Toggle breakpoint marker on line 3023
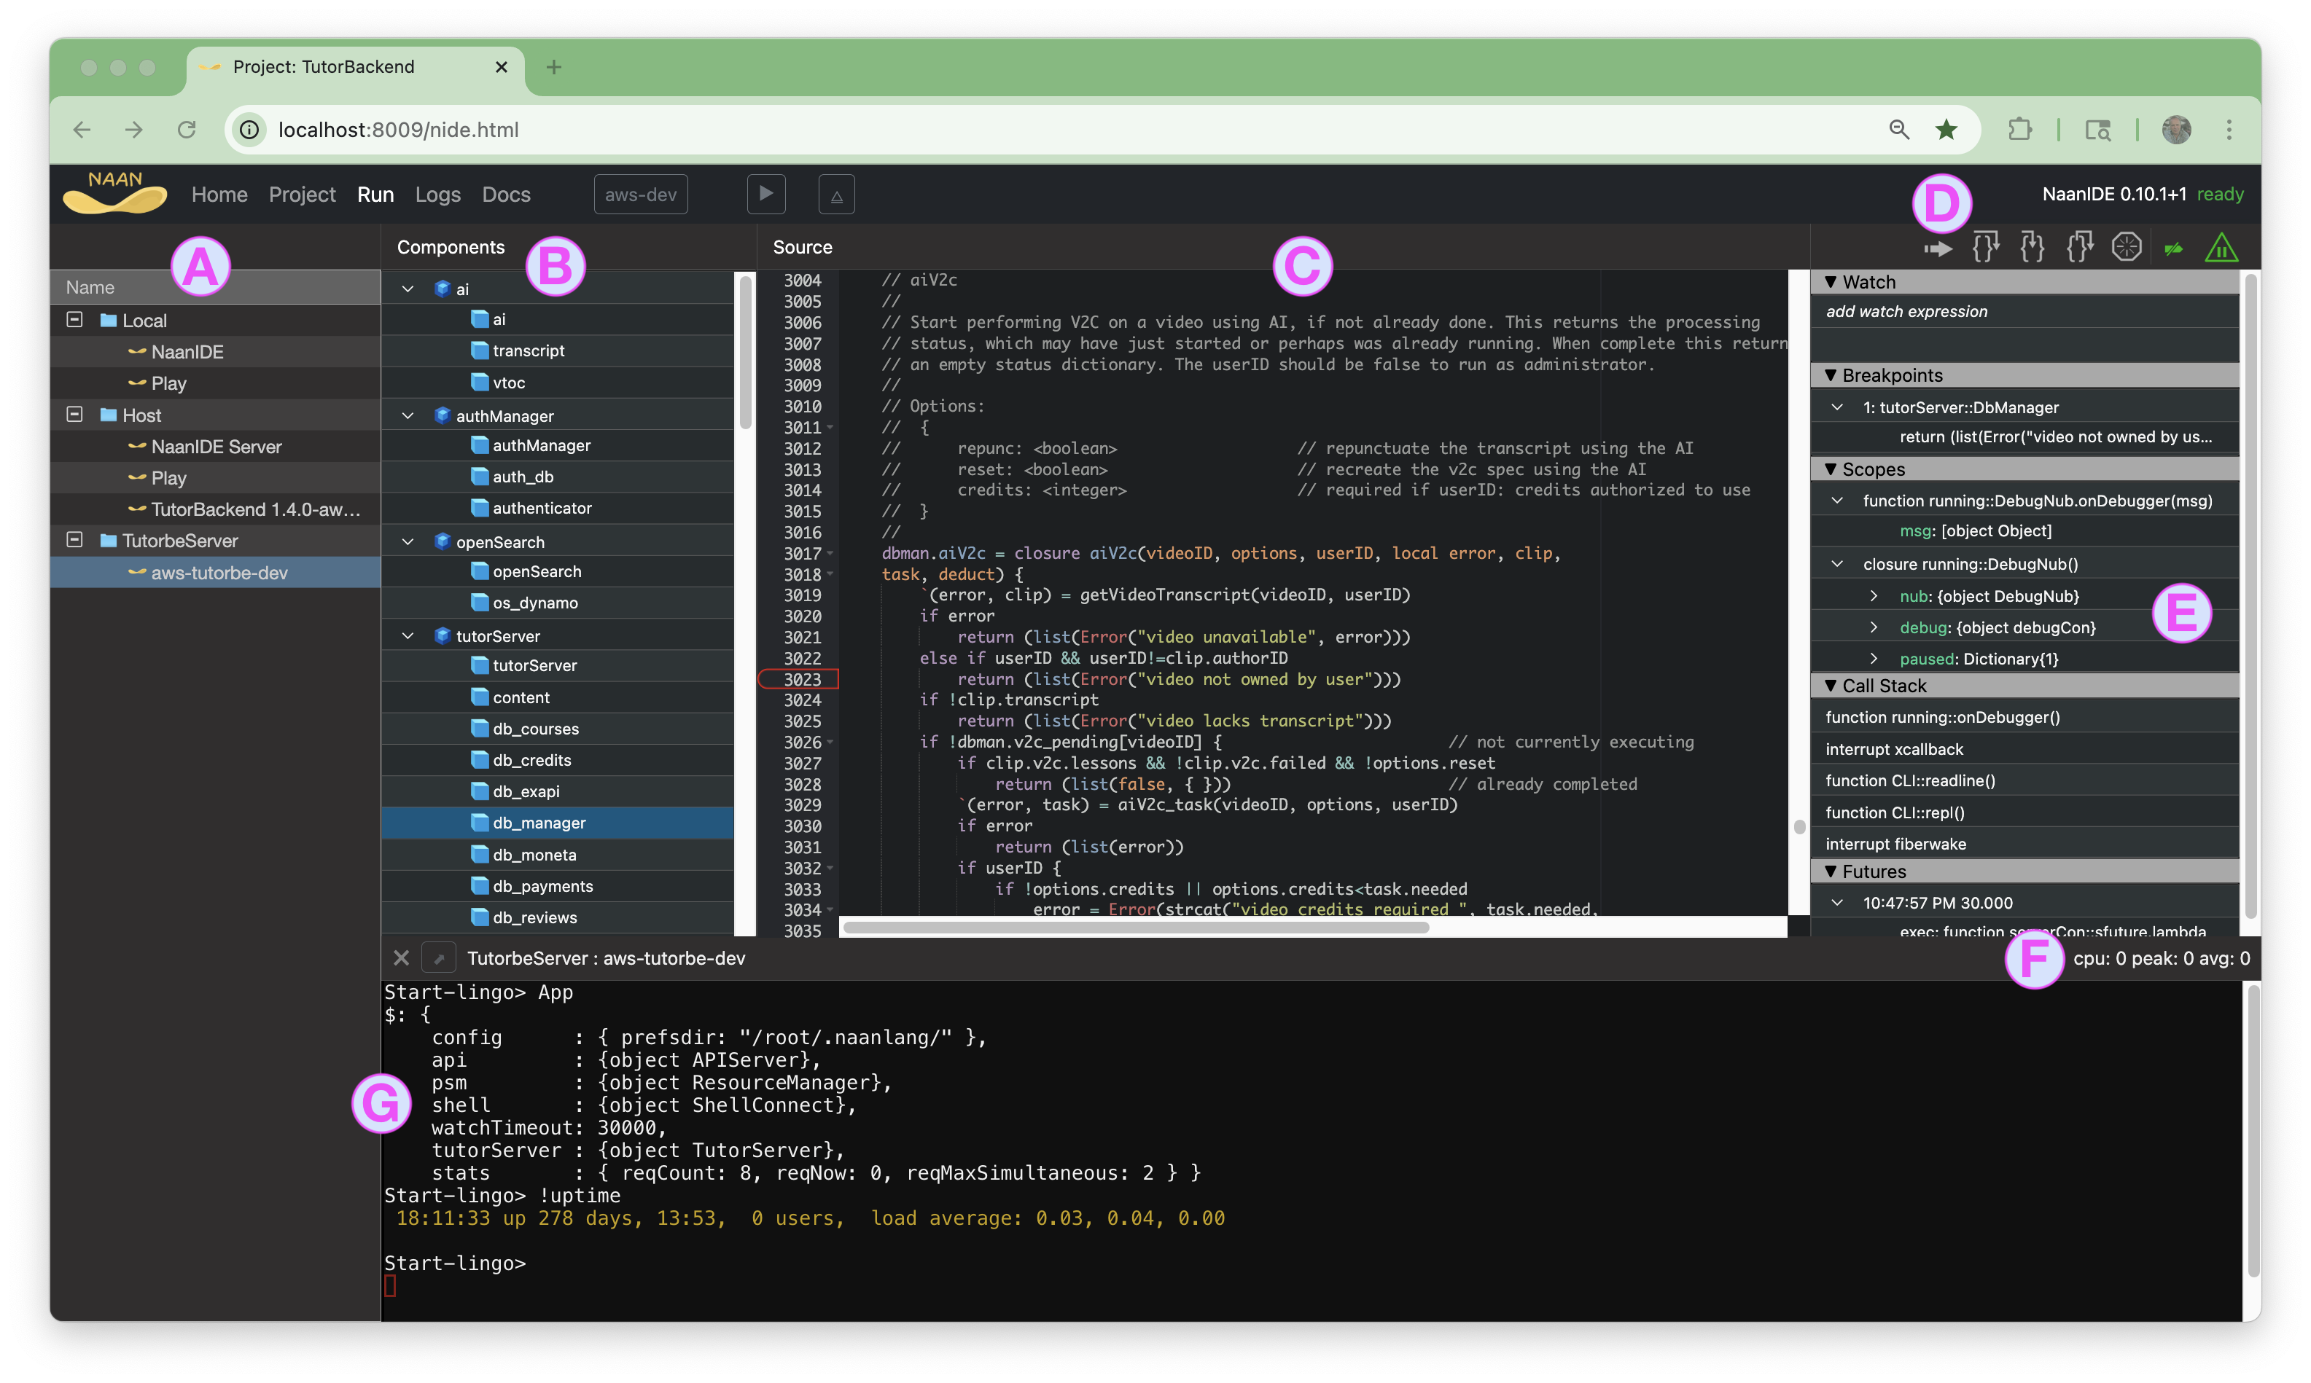Viewport: 2311px width, 1383px height. [x=800, y=679]
